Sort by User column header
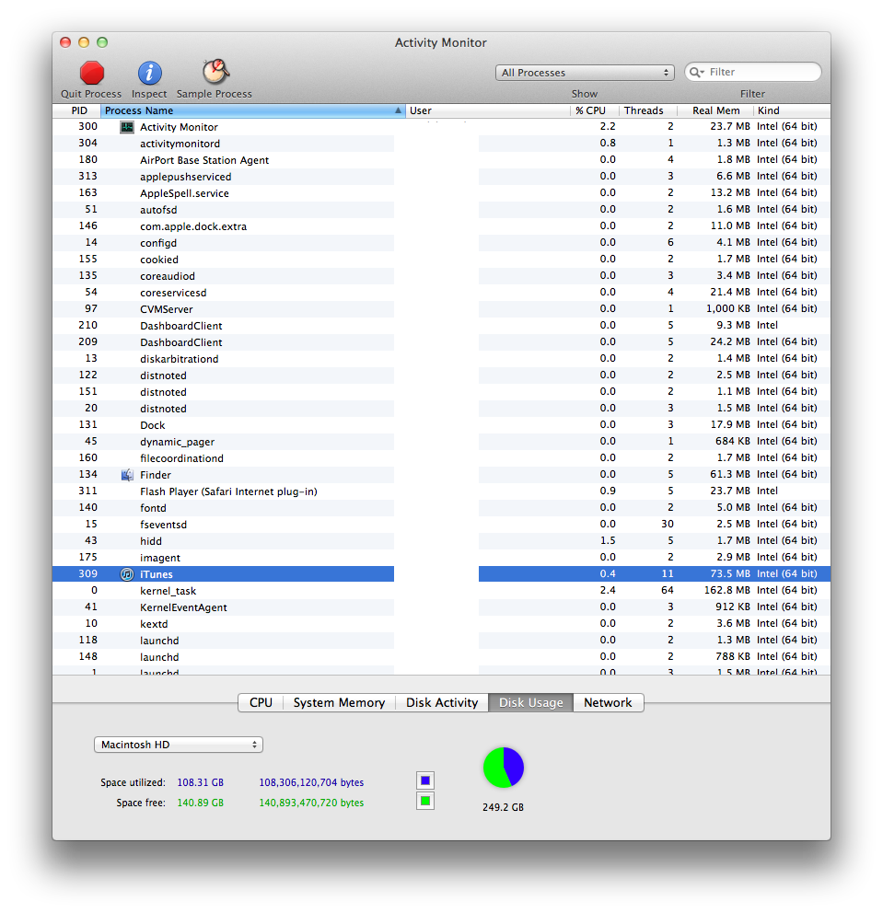The height and width of the screenshot is (913, 883). (488, 110)
